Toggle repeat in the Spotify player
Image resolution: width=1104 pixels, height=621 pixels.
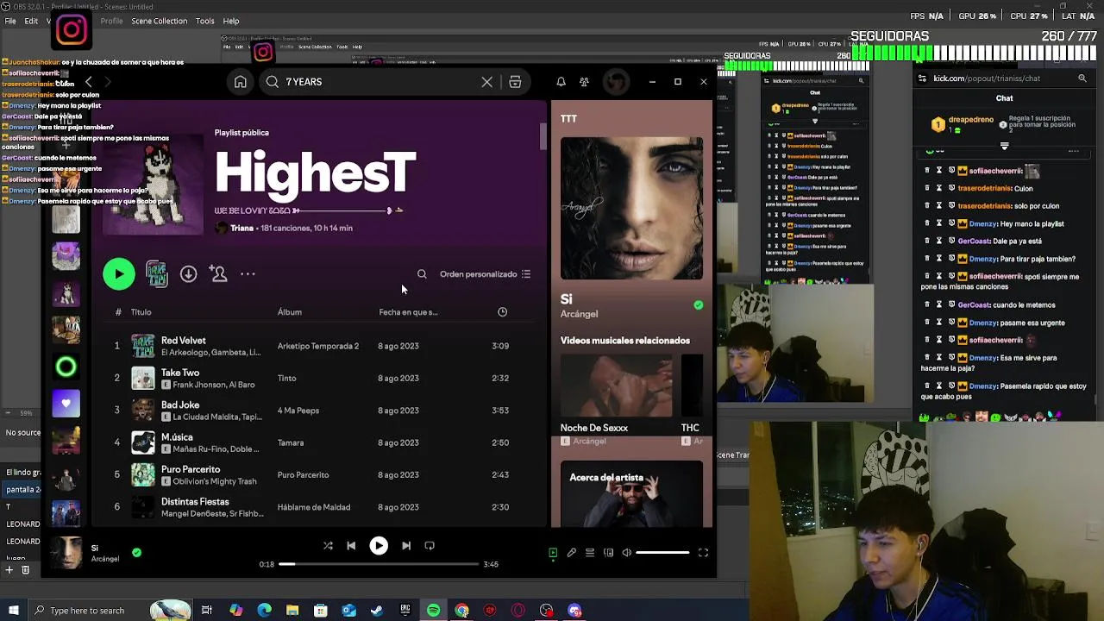[430, 546]
